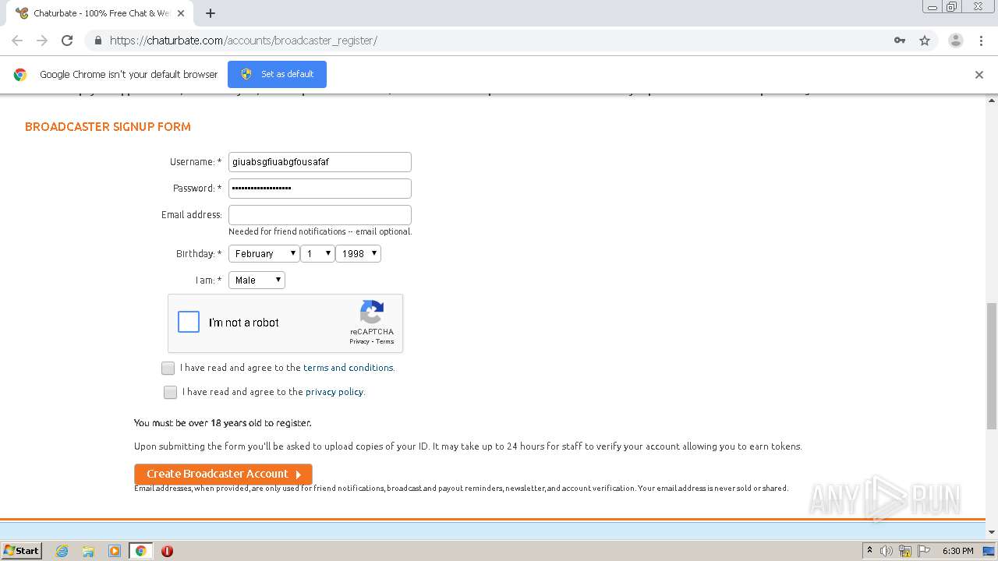This screenshot has width=998, height=561.
Task: Go back to the previous page
Action: click(17, 41)
